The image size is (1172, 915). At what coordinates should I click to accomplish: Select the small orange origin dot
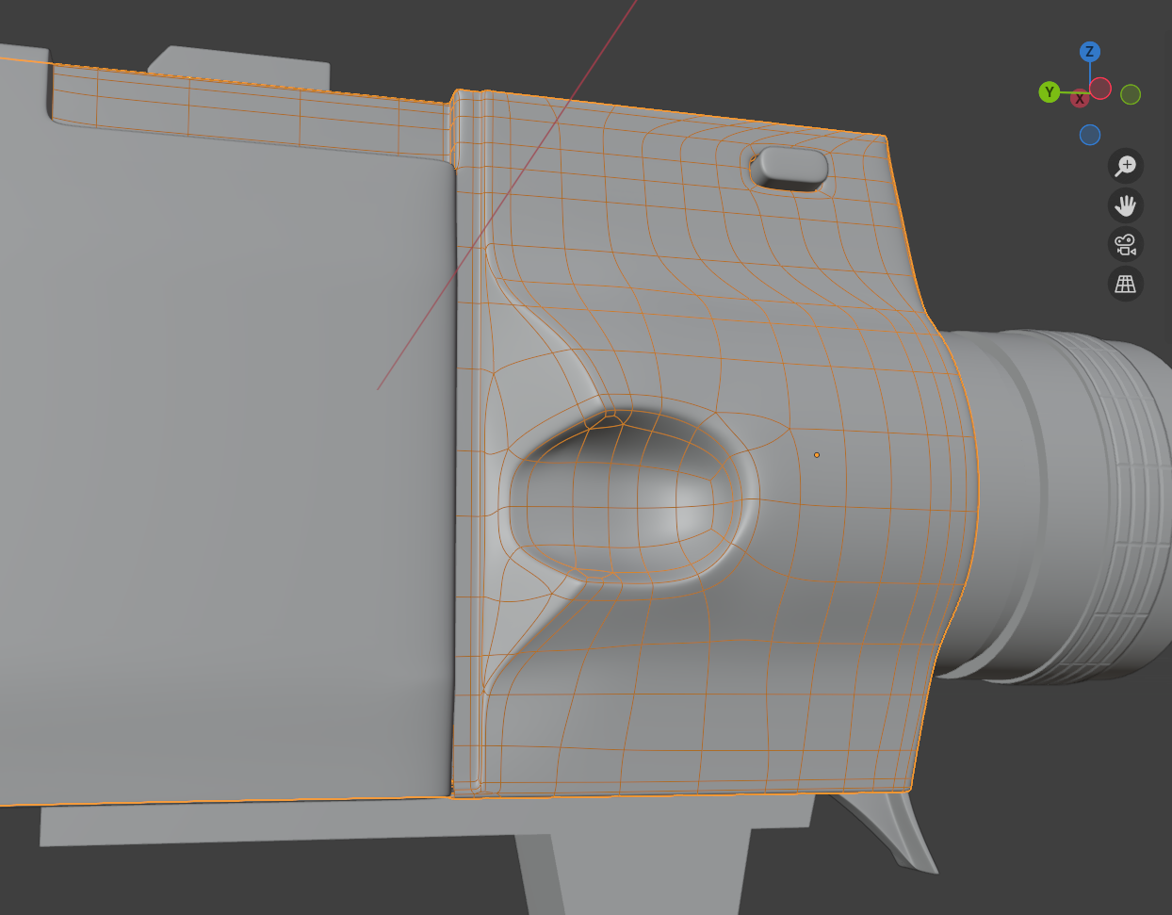point(817,455)
